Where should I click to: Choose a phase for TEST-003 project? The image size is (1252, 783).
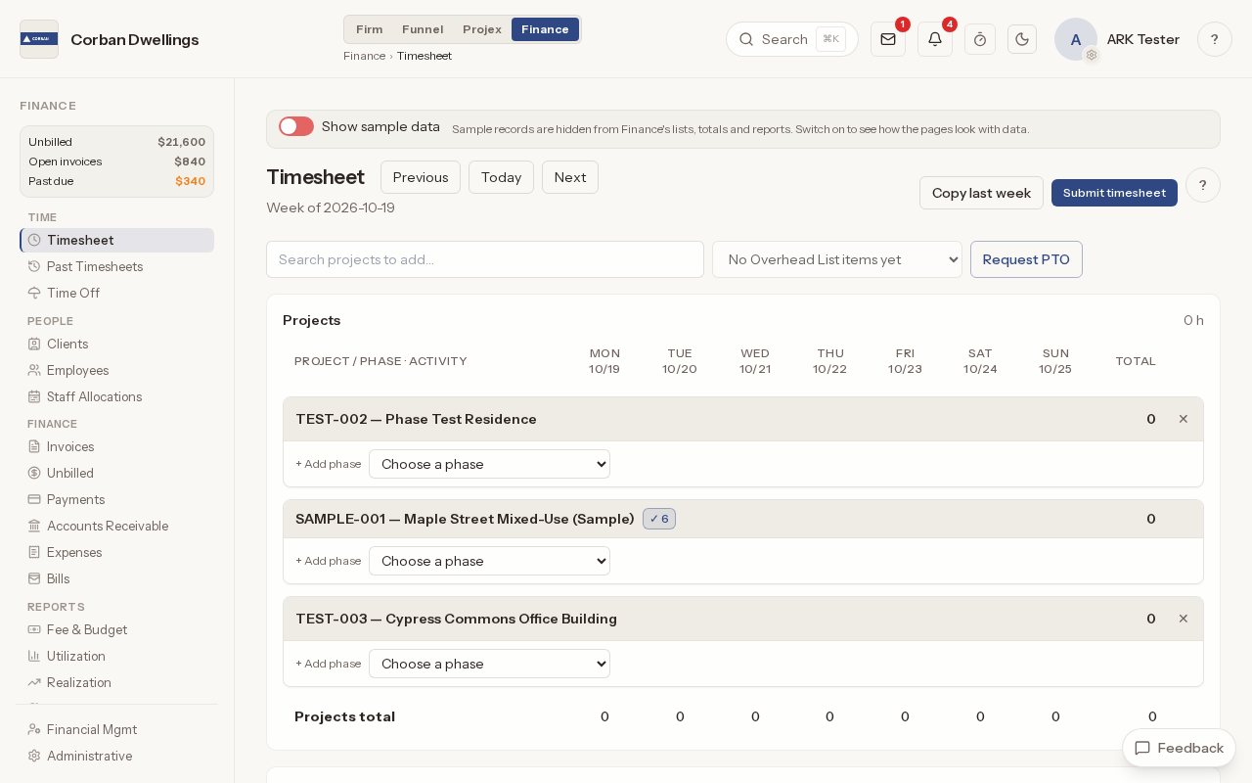tap(489, 664)
